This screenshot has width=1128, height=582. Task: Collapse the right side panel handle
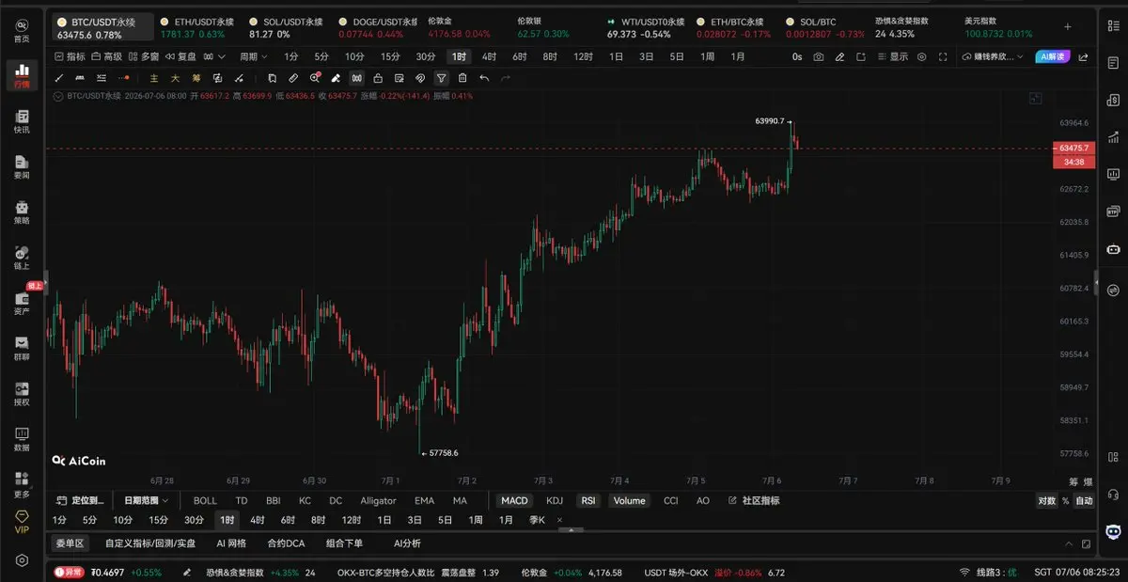1096,282
